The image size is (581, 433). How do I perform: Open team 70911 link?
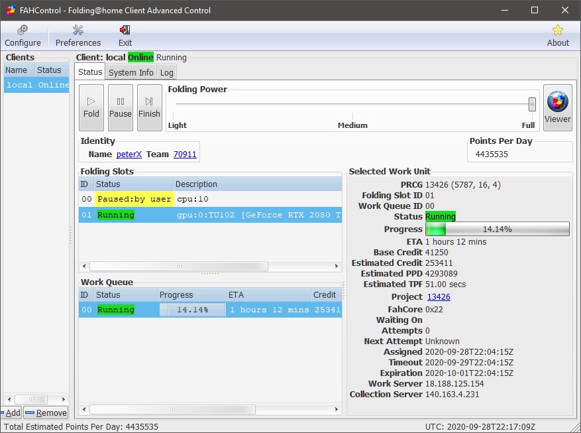pyautogui.click(x=185, y=155)
